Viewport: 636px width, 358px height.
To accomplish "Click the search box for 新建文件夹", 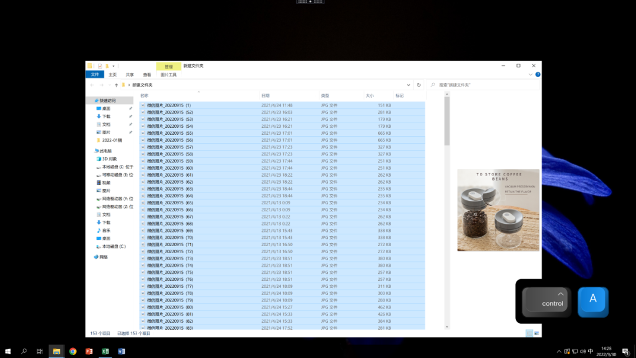I will 483,85.
